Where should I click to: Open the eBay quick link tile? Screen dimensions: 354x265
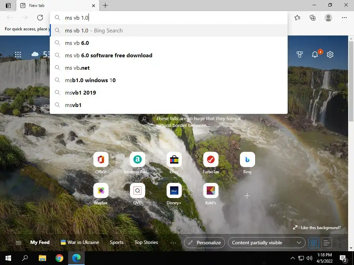(174, 159)
